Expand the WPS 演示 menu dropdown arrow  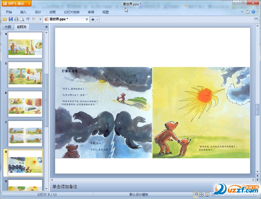(29, 3)
